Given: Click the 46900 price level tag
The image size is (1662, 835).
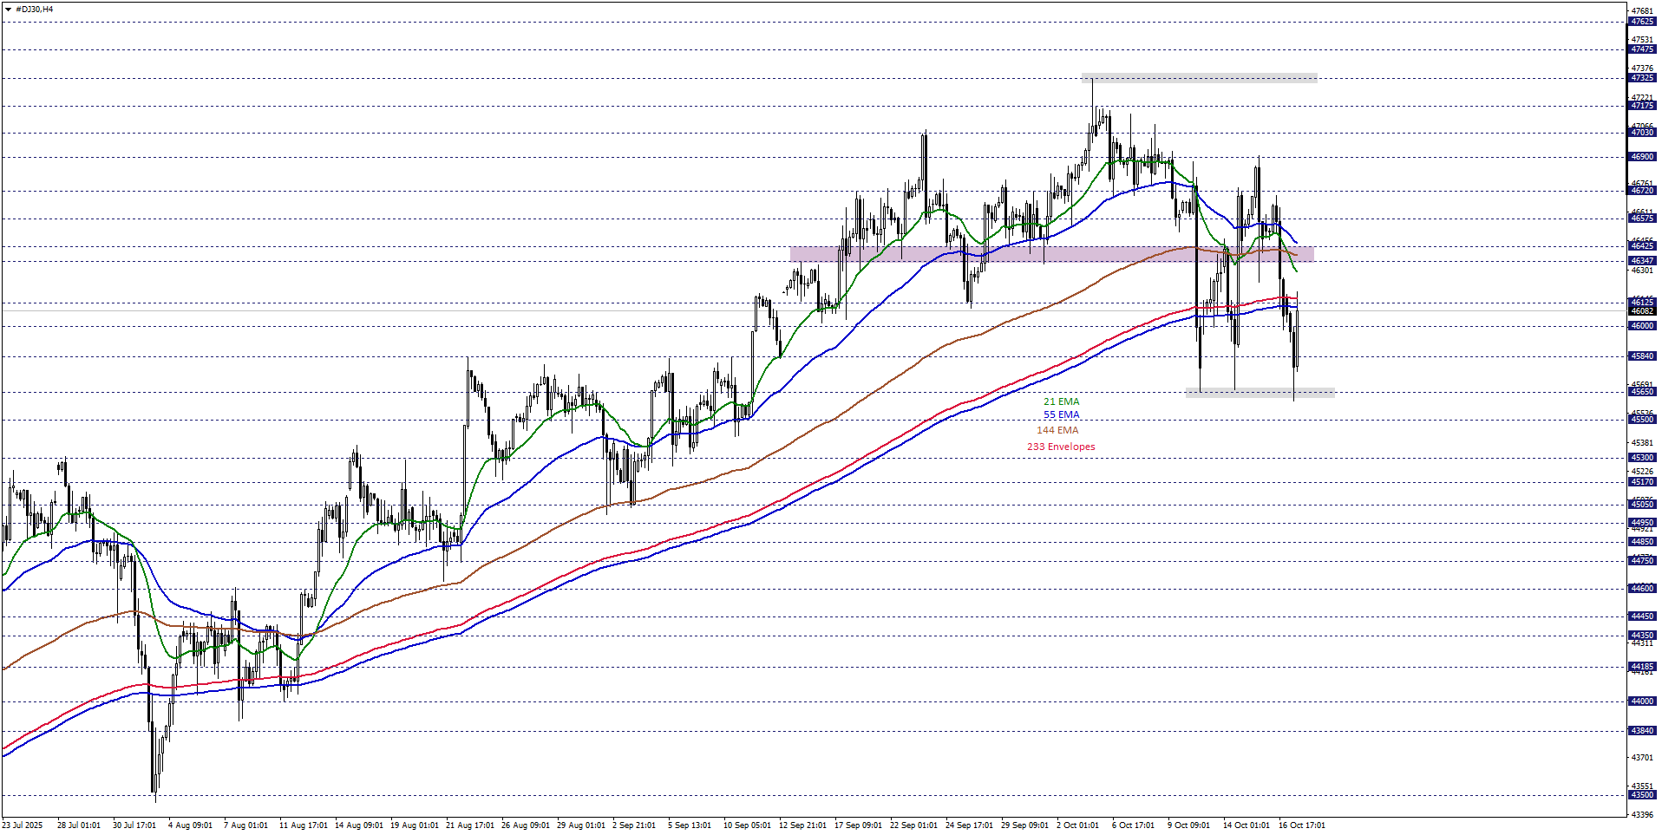Looking at the screenshot, I should click(x=1642, y=157).
